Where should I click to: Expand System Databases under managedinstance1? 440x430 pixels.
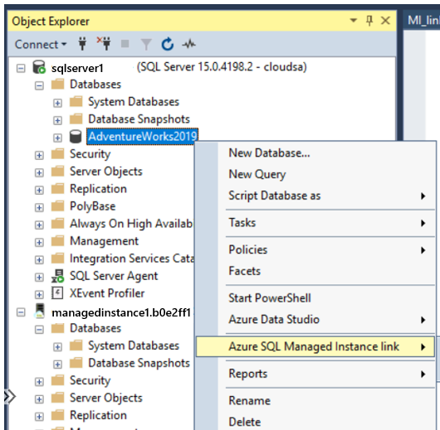[x=57, y=347]
